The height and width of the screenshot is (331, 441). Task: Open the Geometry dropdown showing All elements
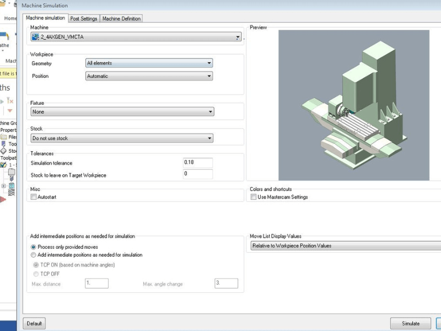click(x=149, y=63)
